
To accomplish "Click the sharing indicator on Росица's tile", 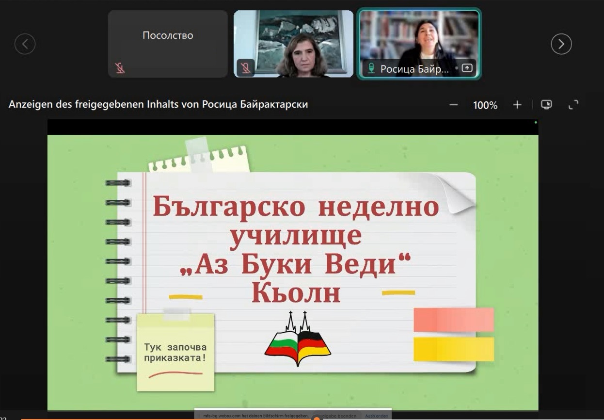I will pos(467,68).
